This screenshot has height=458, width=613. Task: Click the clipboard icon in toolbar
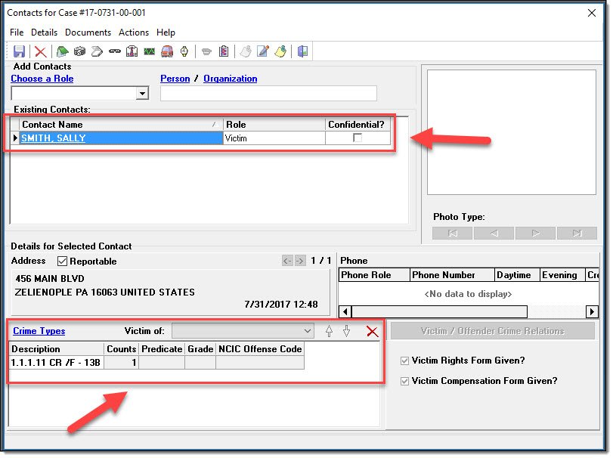pyautogui.click(x=224, y=51)
